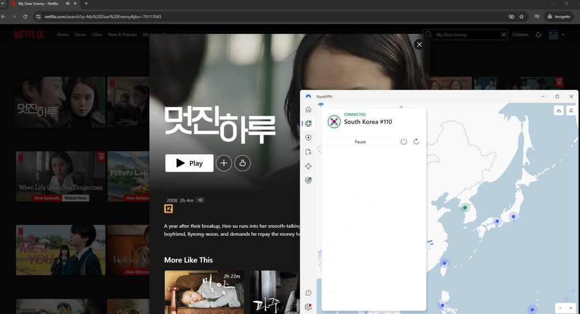
Task: Open the browser media control icon
Action: pyautogui.click(x=537, y=16)
